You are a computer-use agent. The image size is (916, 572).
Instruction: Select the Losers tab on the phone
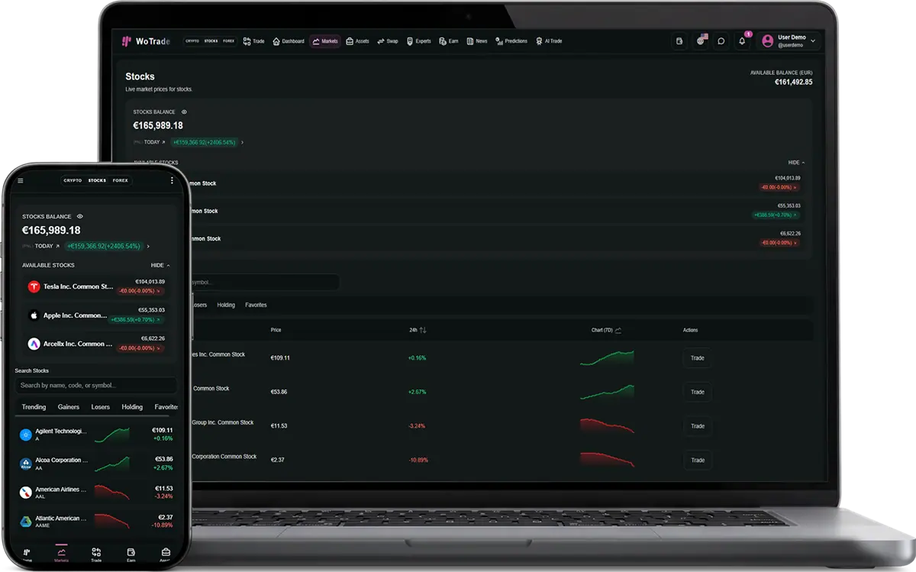point(101,407)
